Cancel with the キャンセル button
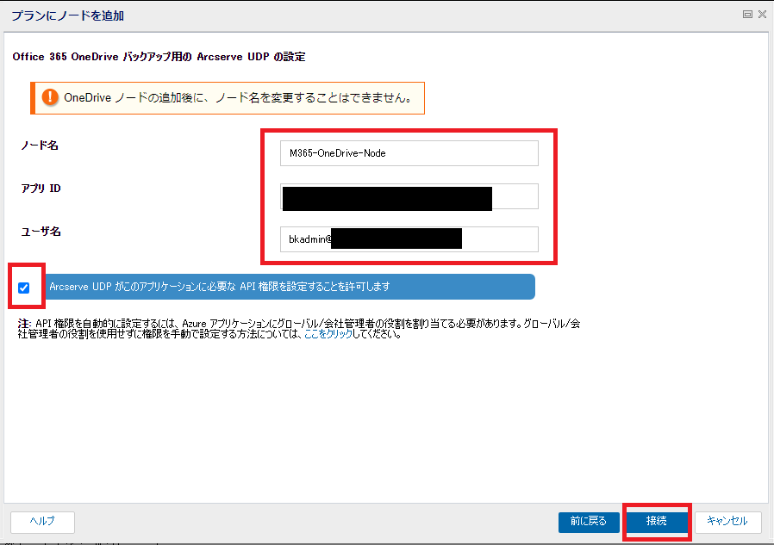The height and width of the screenshot is (545, 774). pyautogui.click(x=727, y=522)
